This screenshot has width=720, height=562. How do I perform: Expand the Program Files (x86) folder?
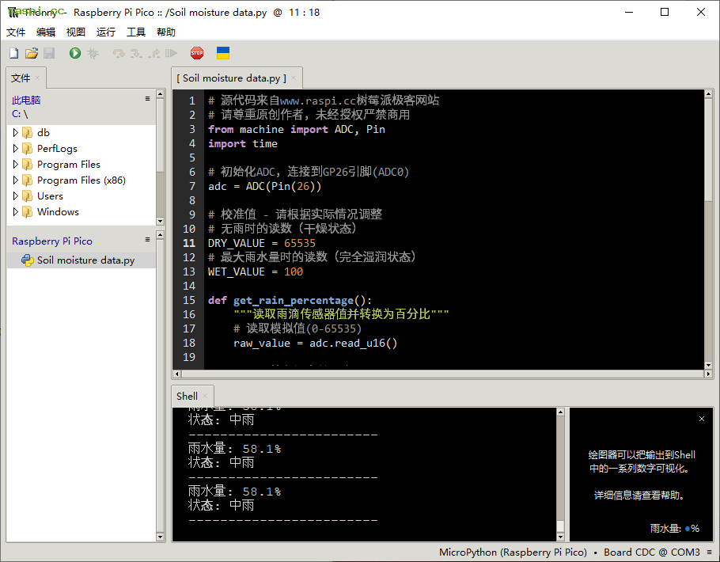point(16,180)
